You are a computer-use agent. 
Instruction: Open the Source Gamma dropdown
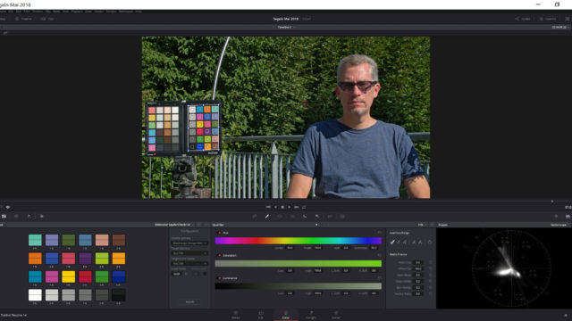(x=189, y=243)
